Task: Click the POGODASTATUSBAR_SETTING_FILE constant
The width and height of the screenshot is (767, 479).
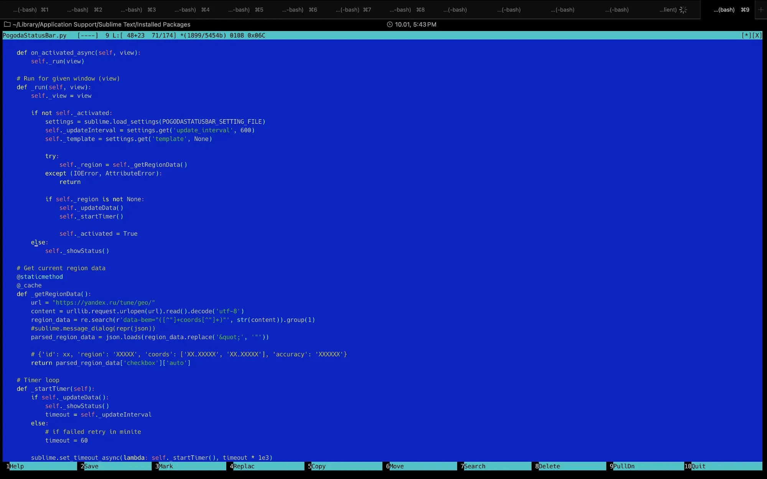Action: point(212,121)
